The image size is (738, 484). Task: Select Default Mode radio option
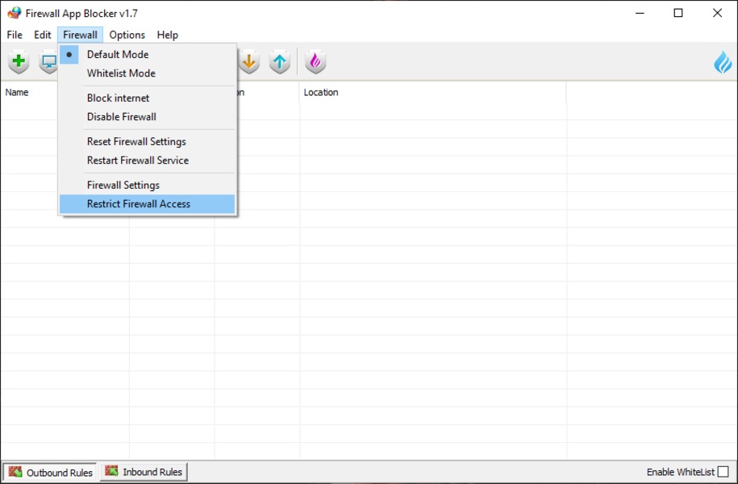coord(118,55)
